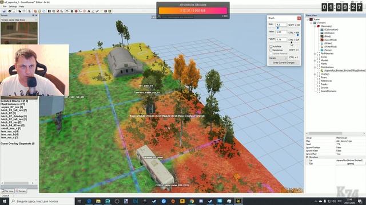The width and height of the screenshot is (366, 205).
Task: Expand the Overlays tree node
Action: [315, 74]
